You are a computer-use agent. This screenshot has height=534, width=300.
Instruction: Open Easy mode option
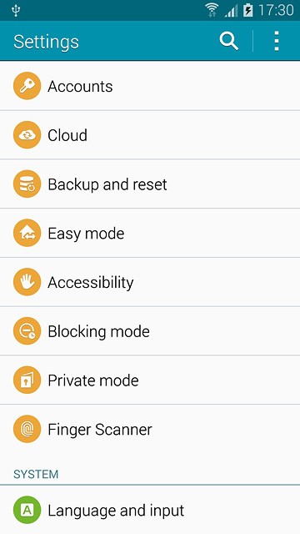click(x=150, y=233)
